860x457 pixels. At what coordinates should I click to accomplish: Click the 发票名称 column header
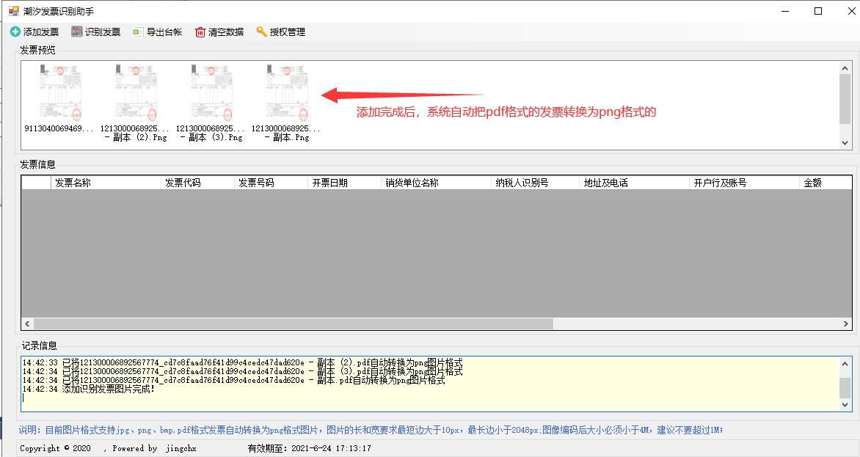106,183
